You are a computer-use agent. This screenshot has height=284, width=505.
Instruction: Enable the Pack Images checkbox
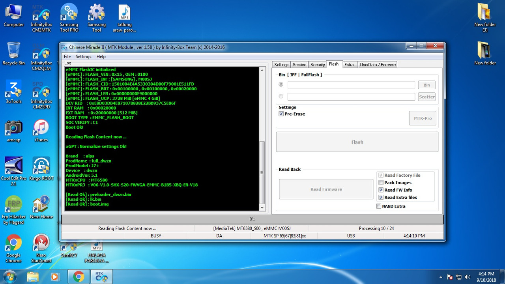(x=381, y=183)
